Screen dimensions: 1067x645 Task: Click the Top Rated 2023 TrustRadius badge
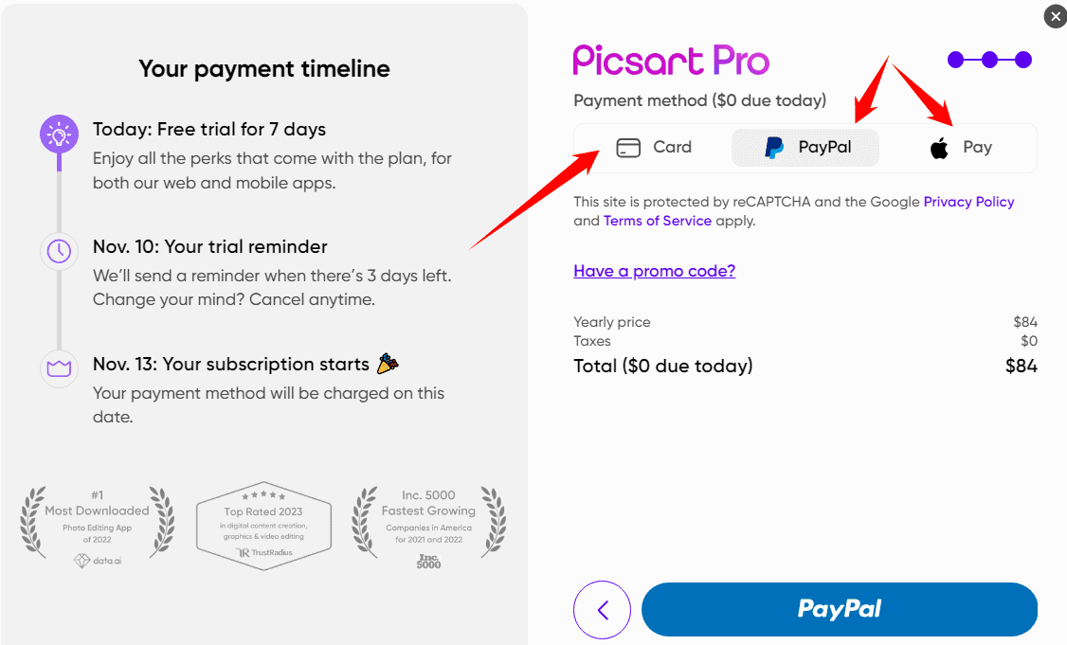tap(263, 525)
